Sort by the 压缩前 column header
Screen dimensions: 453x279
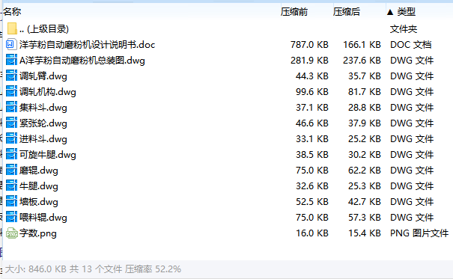(294, 12)
